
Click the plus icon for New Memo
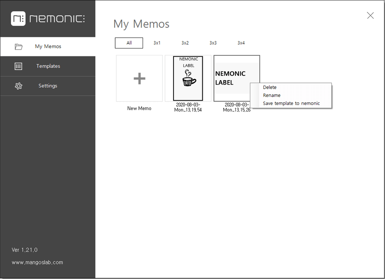[x=140, y=79]
